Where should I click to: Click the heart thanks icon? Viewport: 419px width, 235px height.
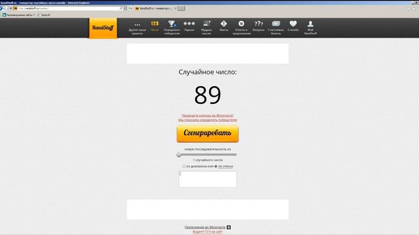click(293, 23)
